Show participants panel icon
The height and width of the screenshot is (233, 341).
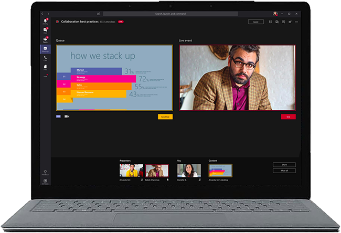pos(290,22)
